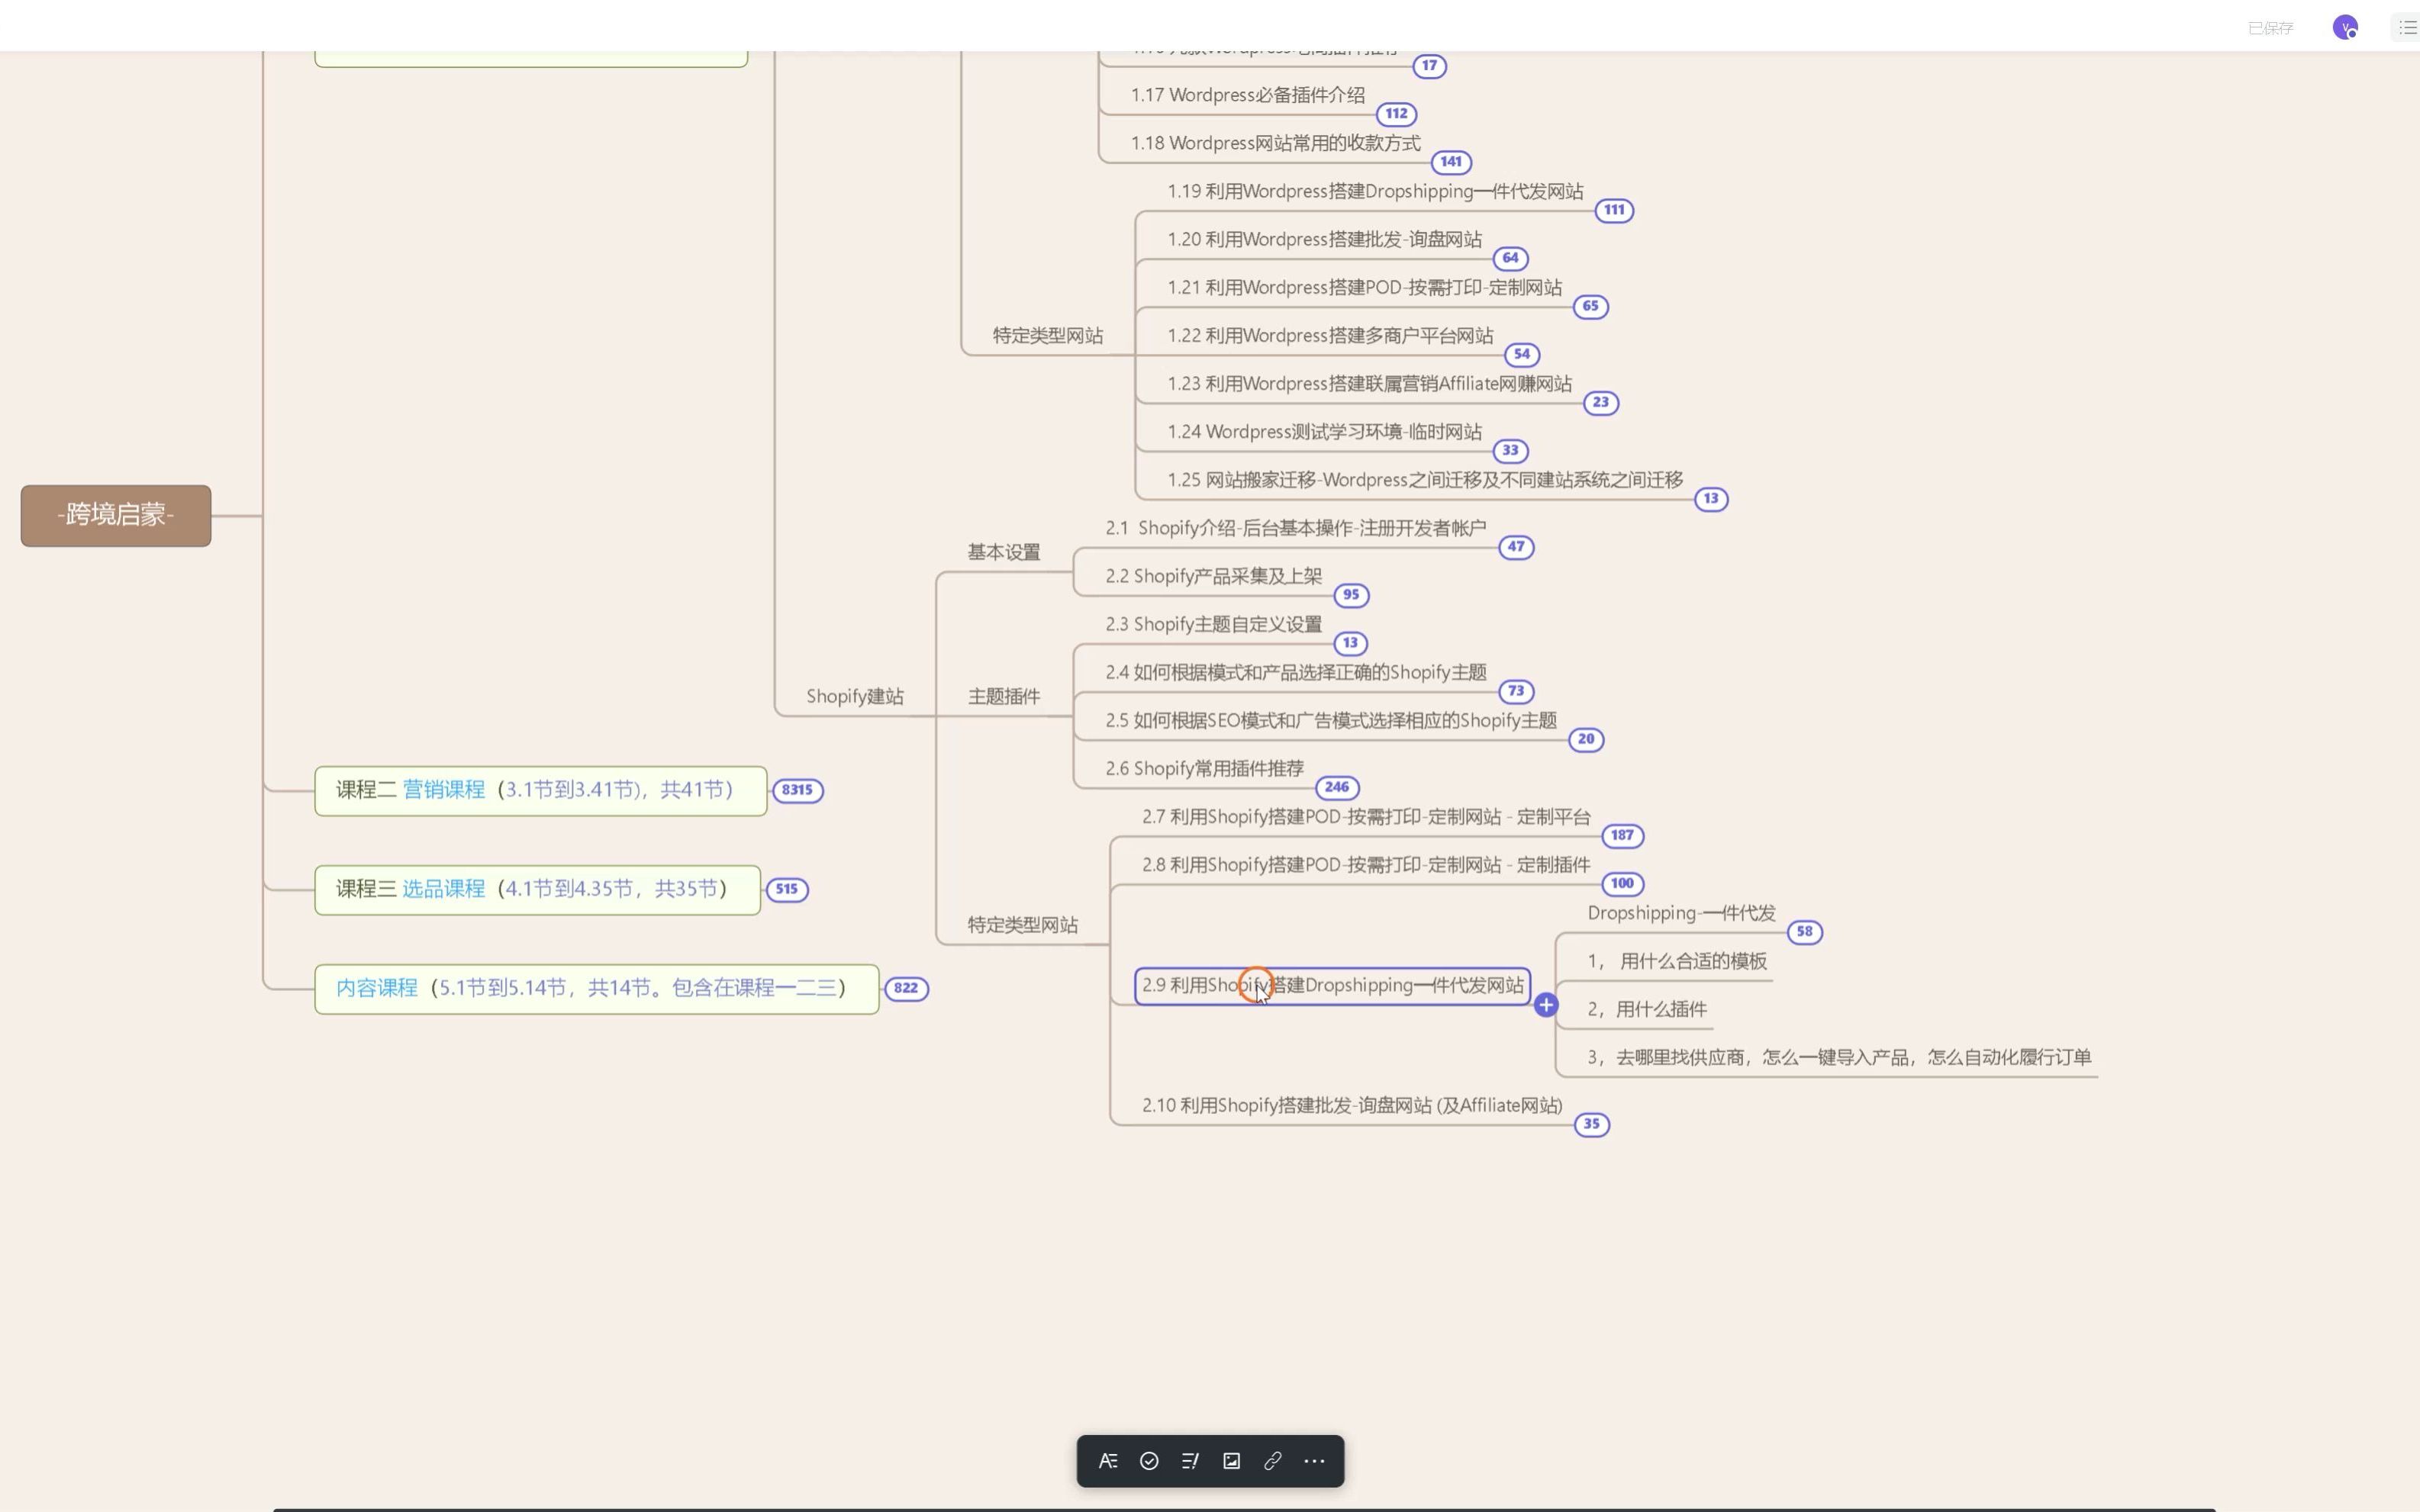Select node 2.3 Shopify主题自定义设置
The image size is (2420, 1512).
click(1213, 624)
